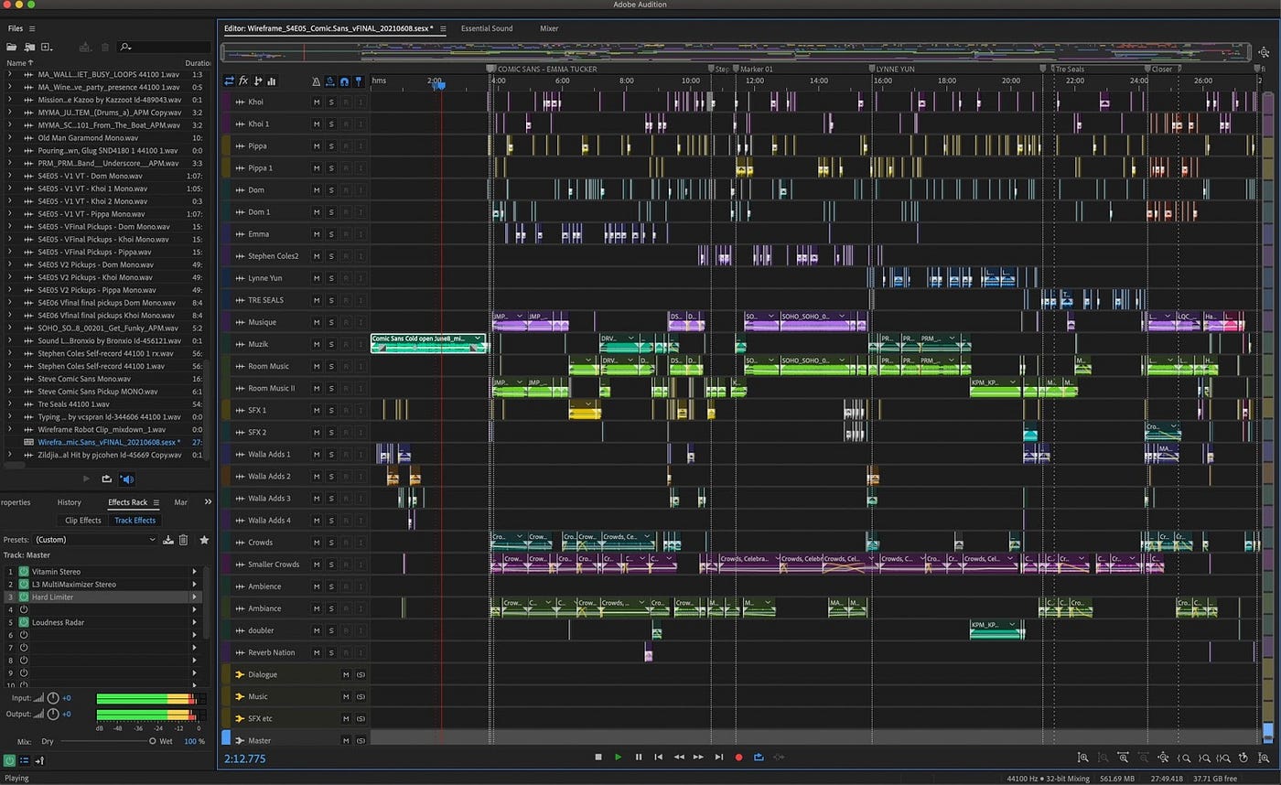Switch to the Essential Sound tab
The width and height of the screenshot is (1281, 785).
[x=487, y=28]
